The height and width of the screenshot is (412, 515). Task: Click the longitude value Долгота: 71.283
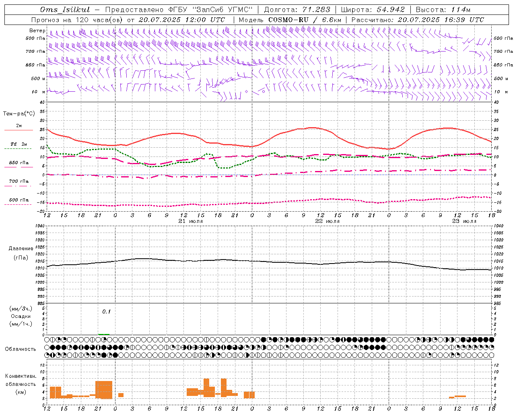tap(297, 10)
